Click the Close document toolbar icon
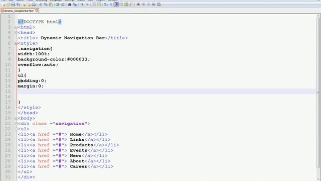 coord(24,5)
